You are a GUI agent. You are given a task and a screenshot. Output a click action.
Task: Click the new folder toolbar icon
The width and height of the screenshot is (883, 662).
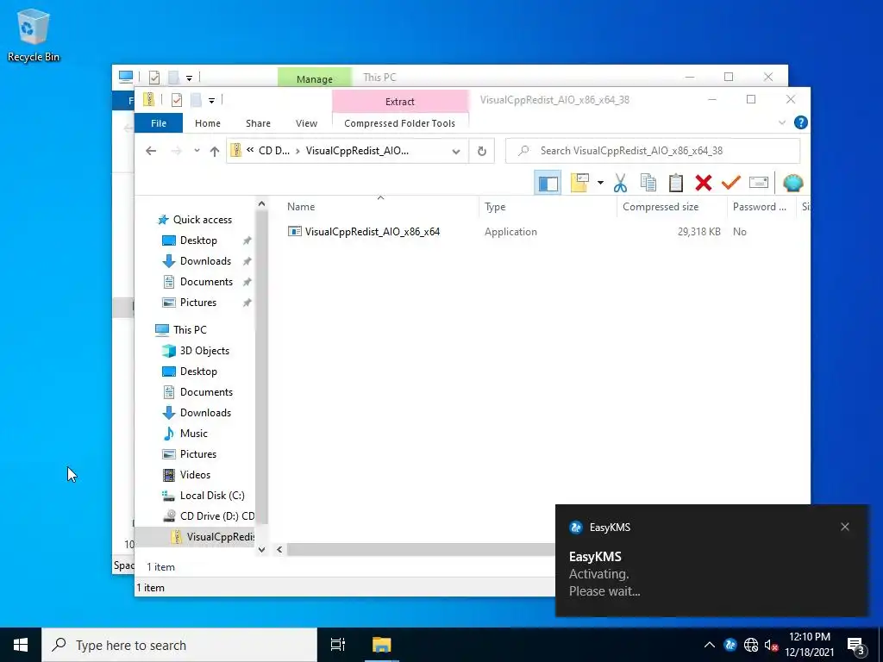click(x=579, y=183)
